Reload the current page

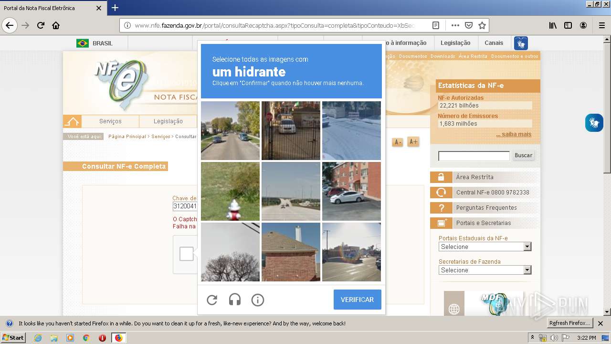coord(41,25)
